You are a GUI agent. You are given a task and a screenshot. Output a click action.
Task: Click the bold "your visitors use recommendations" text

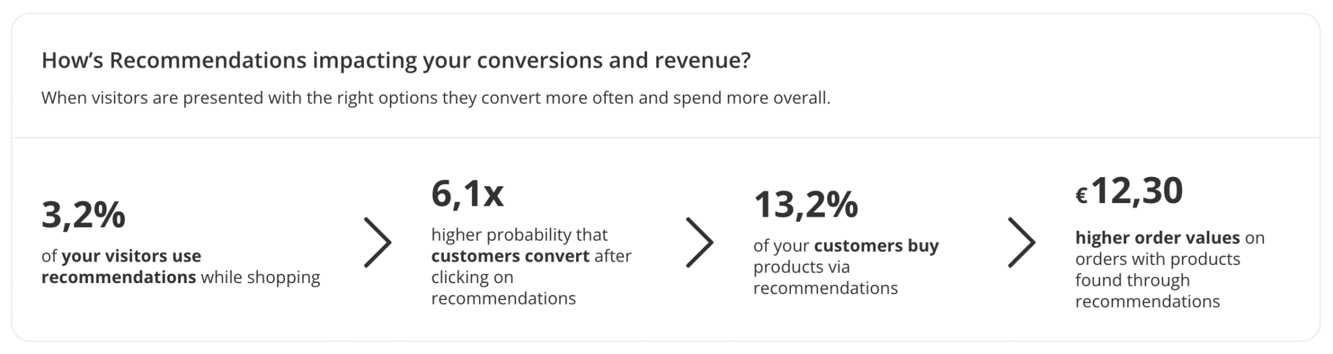121,266
